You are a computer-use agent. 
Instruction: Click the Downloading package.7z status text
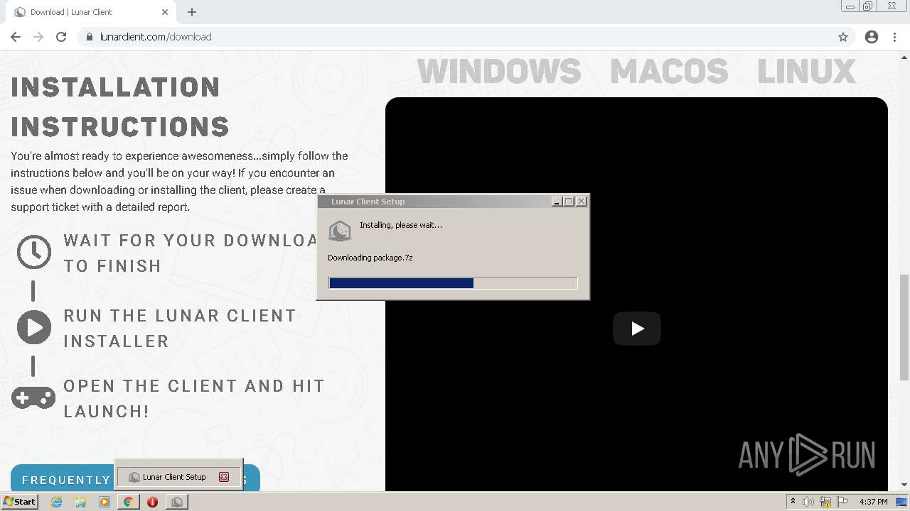(x=370, y=258)
